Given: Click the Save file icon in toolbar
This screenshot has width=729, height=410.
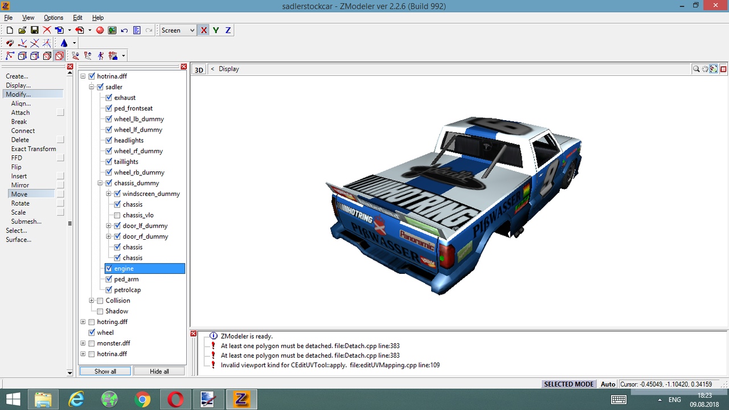Looking at the screenshot, I should click(x=34, y=30).
